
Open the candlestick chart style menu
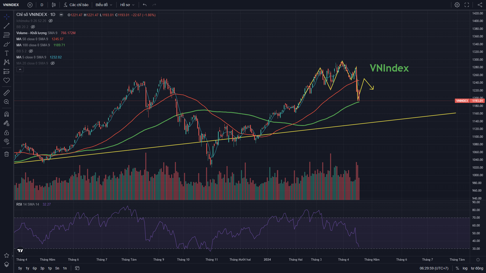(54, 5)
